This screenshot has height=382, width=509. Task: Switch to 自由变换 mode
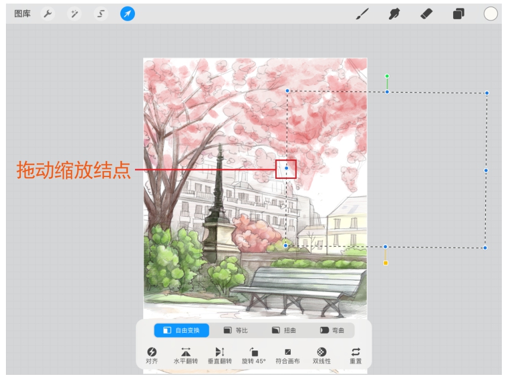coord(181,330)
